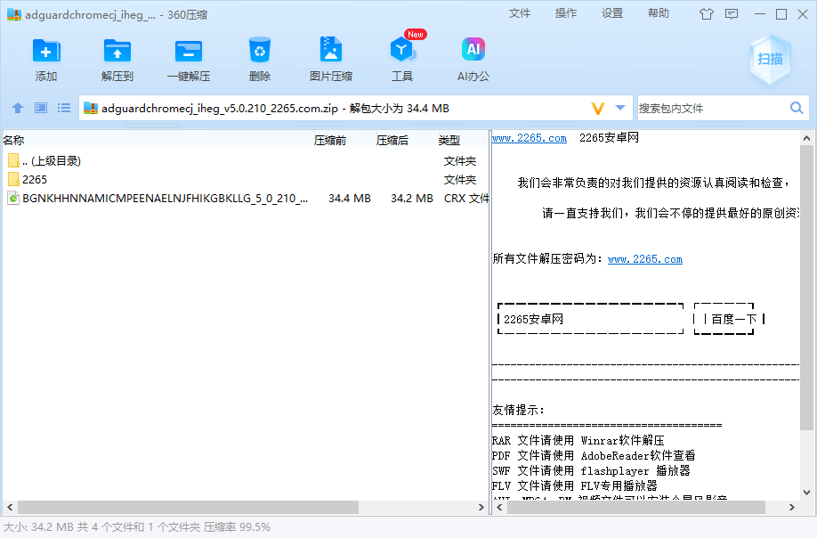Viewport: 817px width, 538px height.
Task: Open the 图片压缩 image compression tool
Action: click(x=331, y=50)
